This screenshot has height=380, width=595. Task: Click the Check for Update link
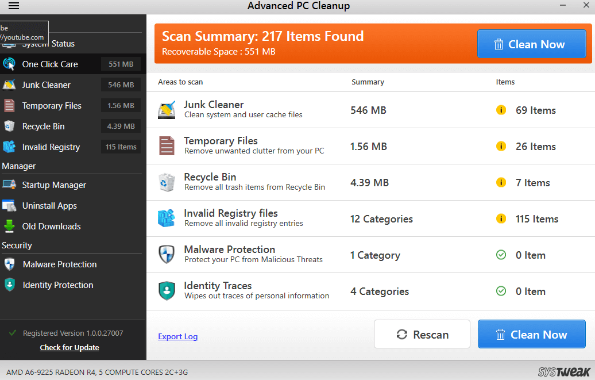tap(69, 348)
